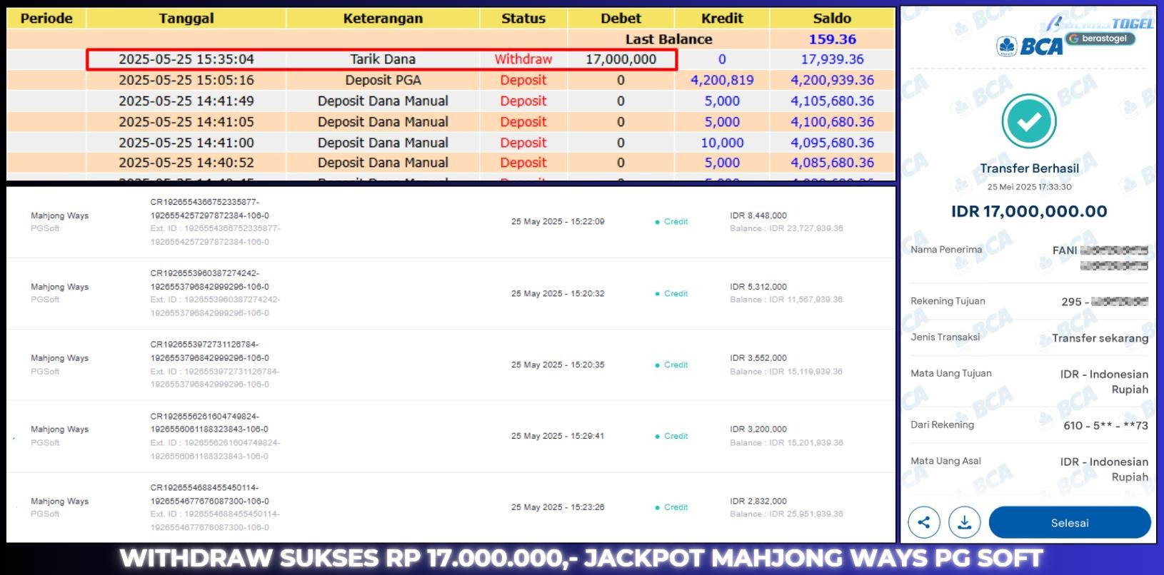The width and height of the screenshot is (1164, 575).
Task: Click the Debet column header
Action: [621, 19]
